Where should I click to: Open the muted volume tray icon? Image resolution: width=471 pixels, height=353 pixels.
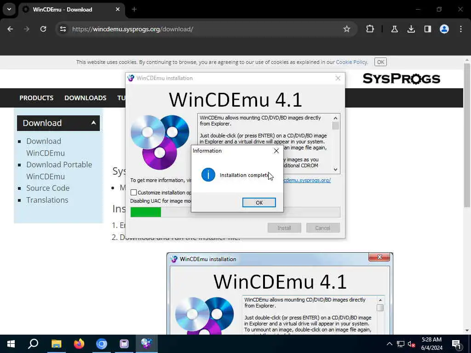tap(412, 344)
